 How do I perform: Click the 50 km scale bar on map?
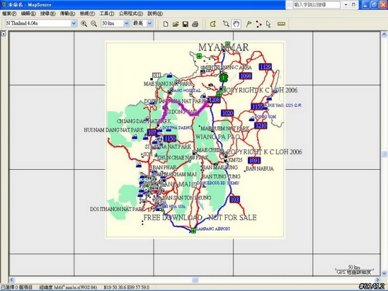354,269
